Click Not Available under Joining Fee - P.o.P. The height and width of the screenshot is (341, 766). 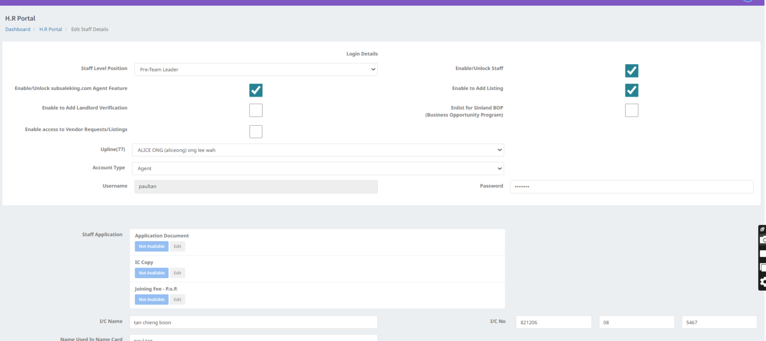click(151, 299)
